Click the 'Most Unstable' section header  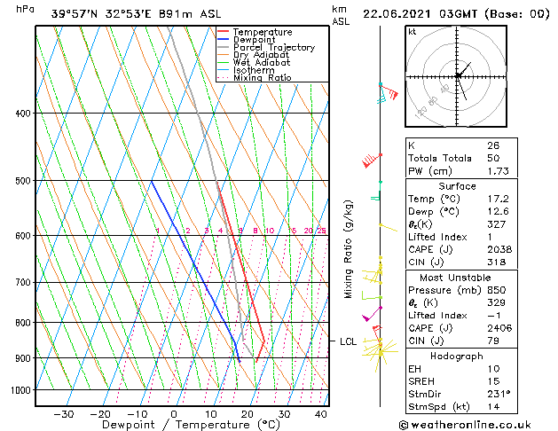tap(457, 278)
